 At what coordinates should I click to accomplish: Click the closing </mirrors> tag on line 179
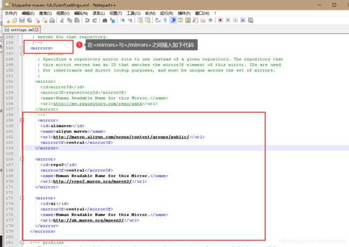click(43, 231)
